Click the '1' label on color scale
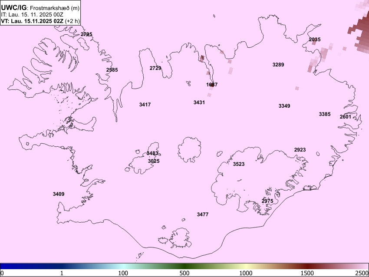 [62, 273]
